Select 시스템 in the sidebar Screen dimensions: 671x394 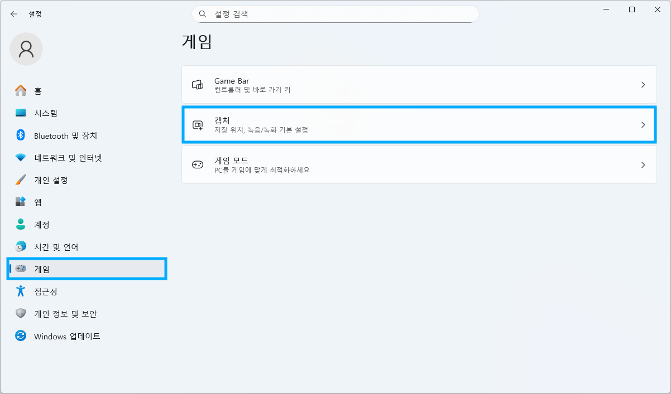coord(46,113)
